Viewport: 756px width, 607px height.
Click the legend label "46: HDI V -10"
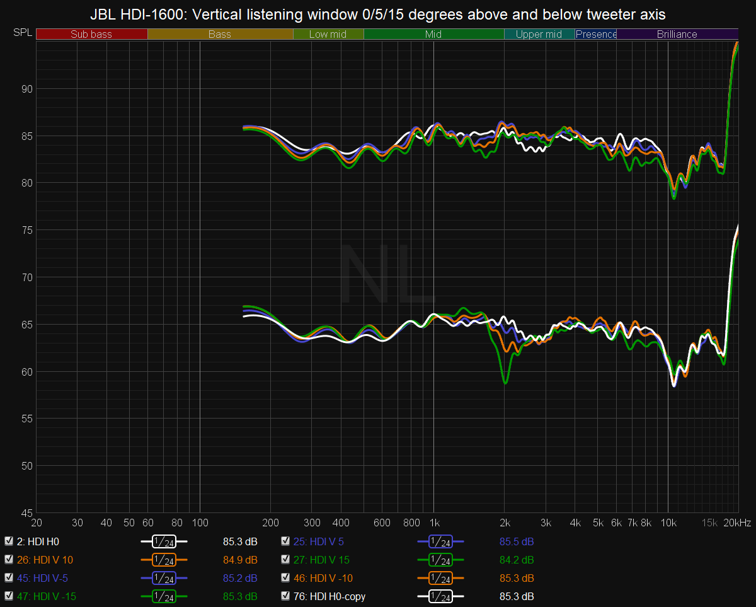[x=323, y=578]
